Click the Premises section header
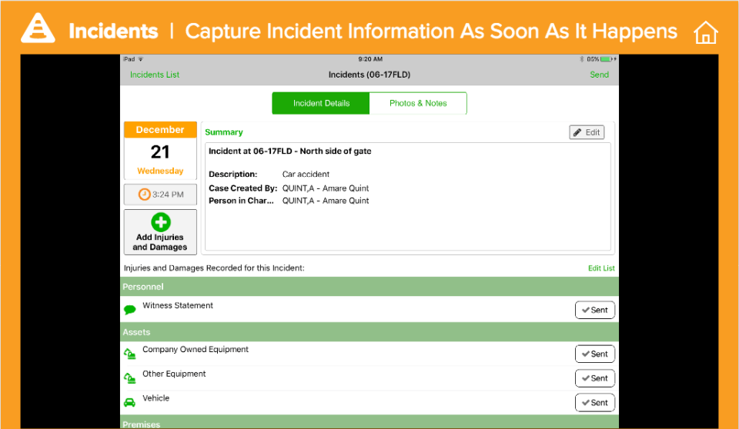 tap(369, 422)
